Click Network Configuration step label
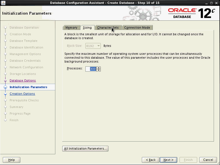This screenshot has height=165, width=220. pyautogui.click(x=26, y=67)
